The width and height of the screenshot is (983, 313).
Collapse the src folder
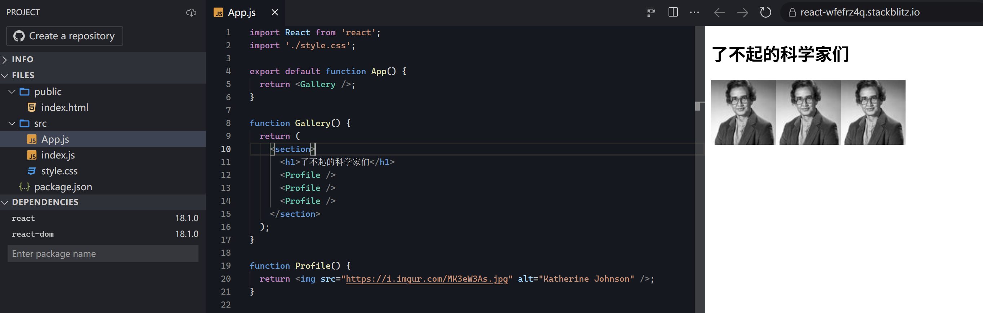[40, 123]
